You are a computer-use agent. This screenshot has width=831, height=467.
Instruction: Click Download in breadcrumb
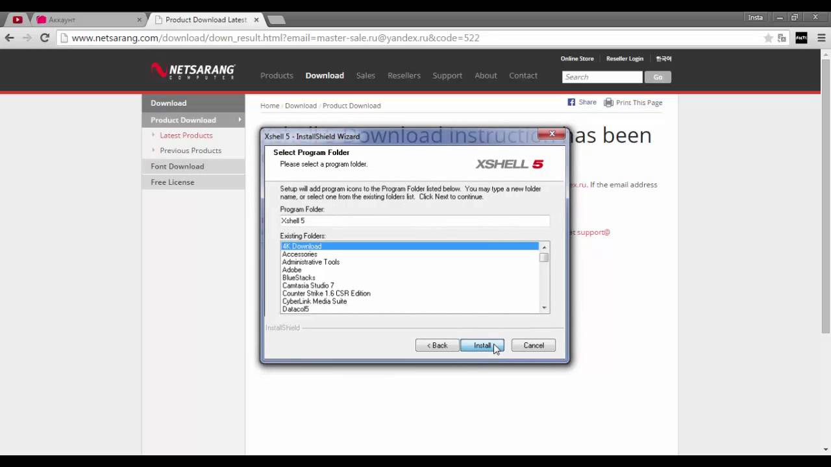(301, 106)
